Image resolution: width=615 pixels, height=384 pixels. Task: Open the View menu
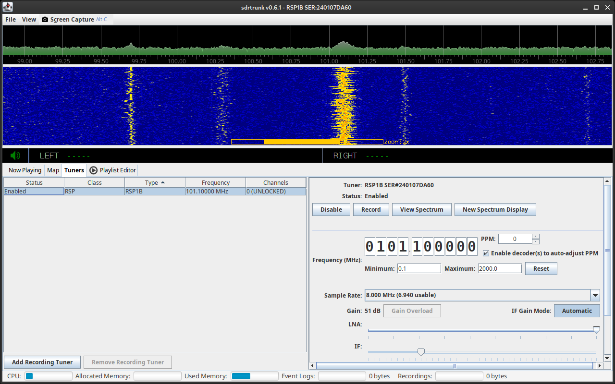coord(29,20)
